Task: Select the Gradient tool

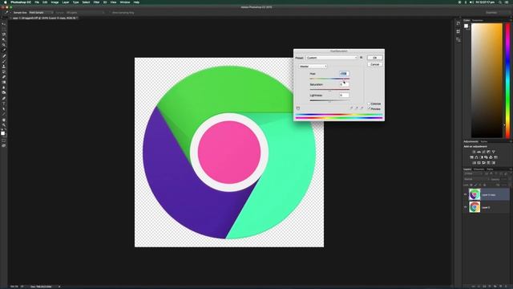Action: click(3, 82)
